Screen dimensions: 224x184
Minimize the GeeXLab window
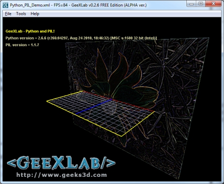192,4
